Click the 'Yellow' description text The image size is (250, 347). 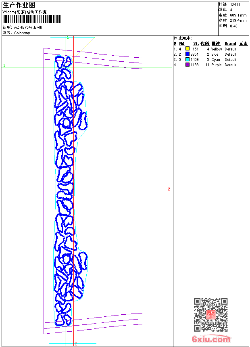(217, 49)
